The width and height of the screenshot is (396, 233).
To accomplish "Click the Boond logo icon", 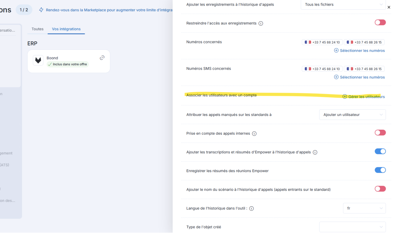I will [38, 60].
